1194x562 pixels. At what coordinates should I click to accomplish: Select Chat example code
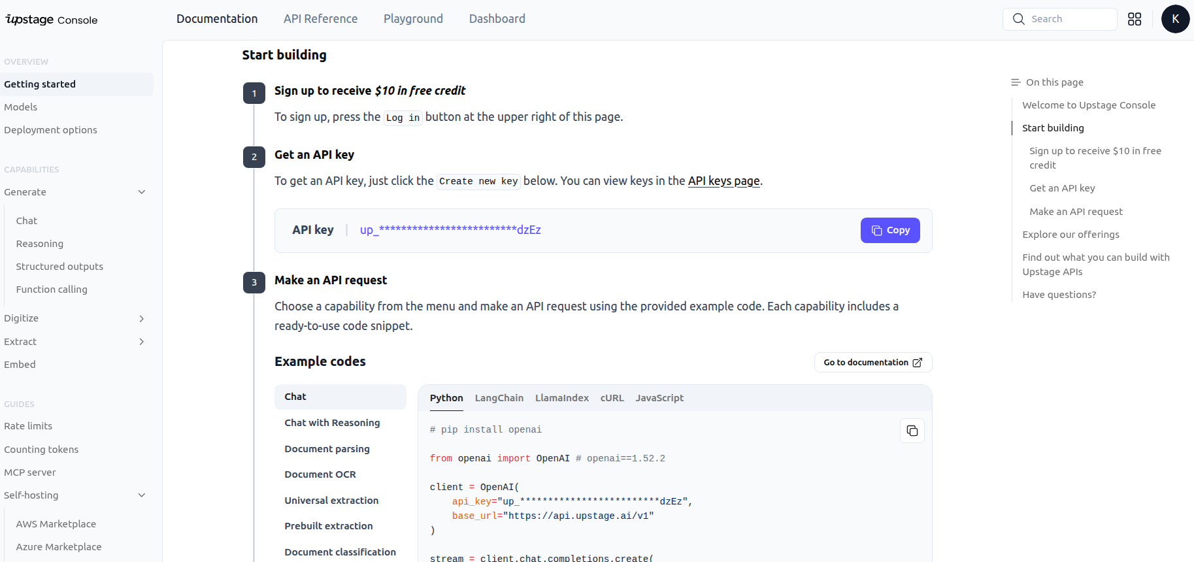pos(340,397)
